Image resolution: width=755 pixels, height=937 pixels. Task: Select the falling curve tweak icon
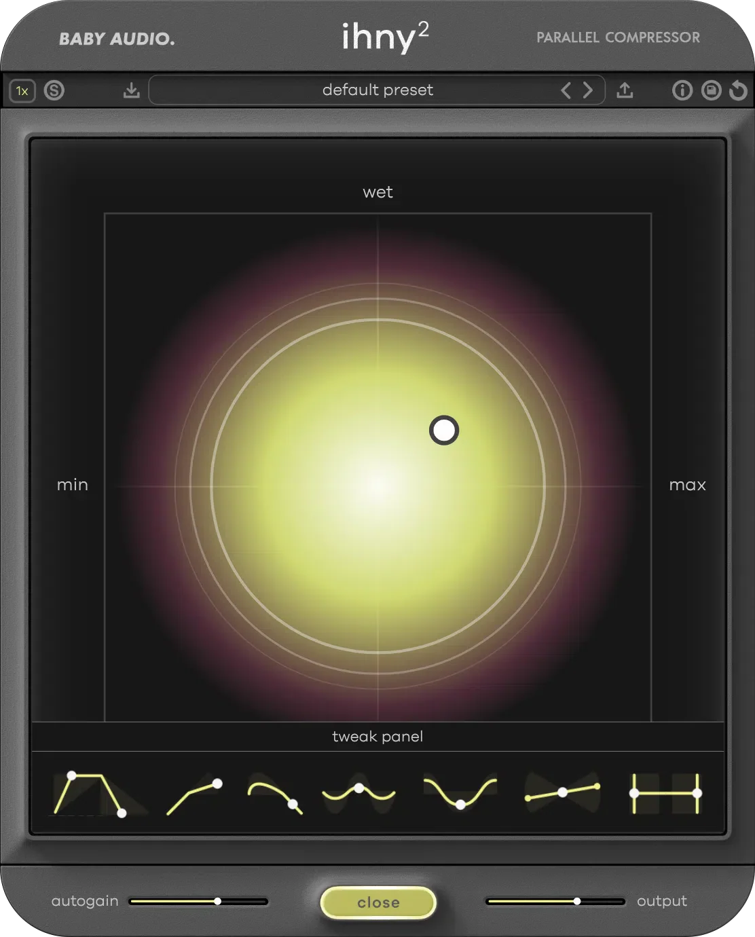pyautogui.click(x=275, y=794)
